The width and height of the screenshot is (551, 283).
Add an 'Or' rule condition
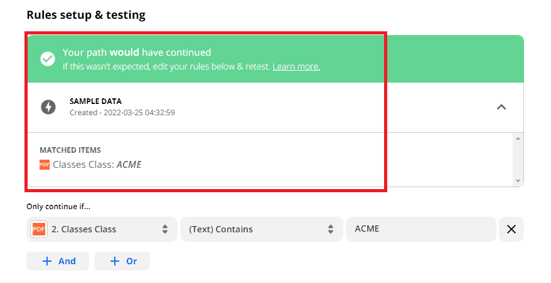[122, 261]
